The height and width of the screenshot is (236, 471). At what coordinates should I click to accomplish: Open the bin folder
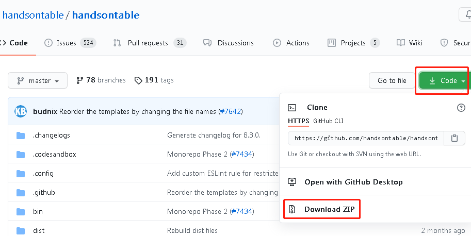(x=38, y=211)
